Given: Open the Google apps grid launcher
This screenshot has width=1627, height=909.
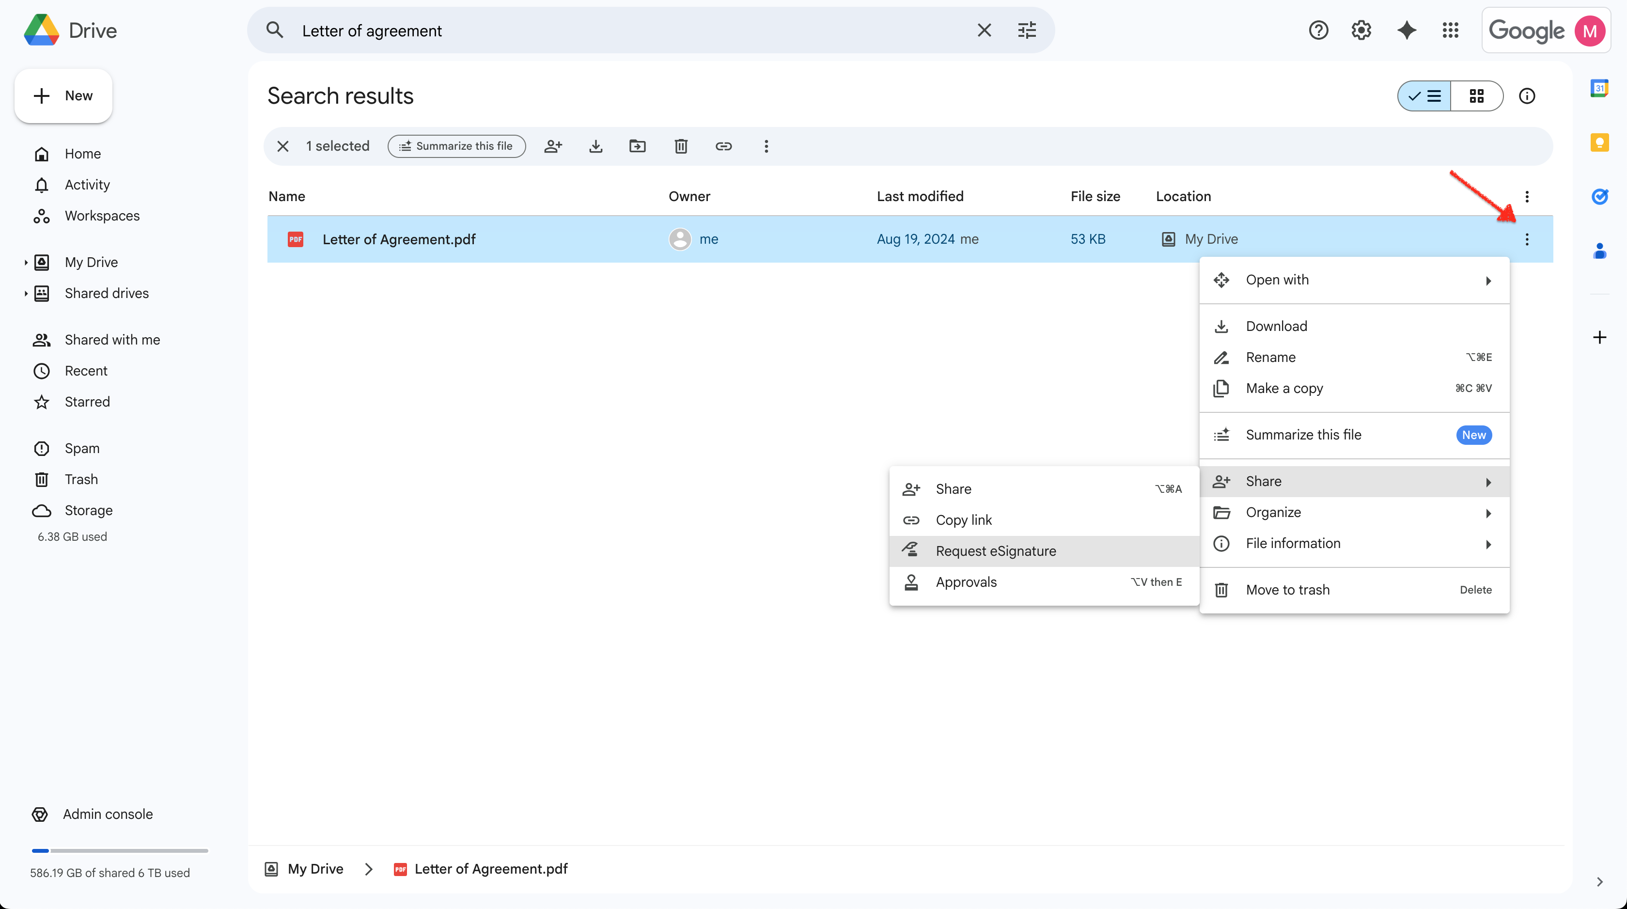Looking at the screenshot, I should tap(1450, 31).
